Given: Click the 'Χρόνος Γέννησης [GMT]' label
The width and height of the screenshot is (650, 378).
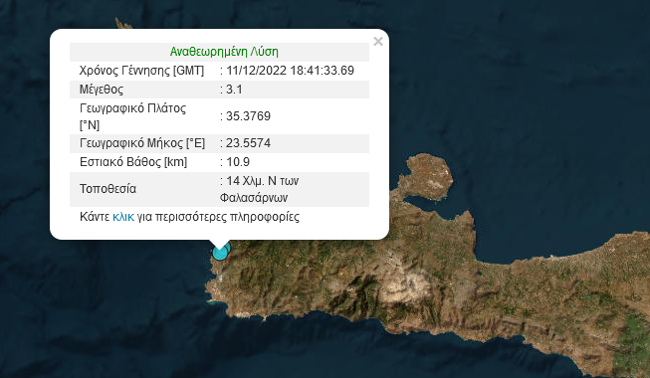Looking at the screenshot, I should (141, 71).
